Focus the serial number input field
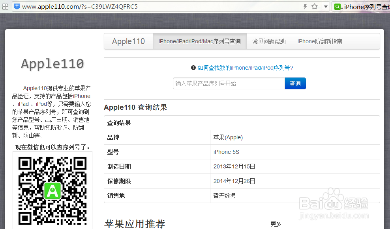Viewport: 390px width, 229px height. click(x=229, y=83)
